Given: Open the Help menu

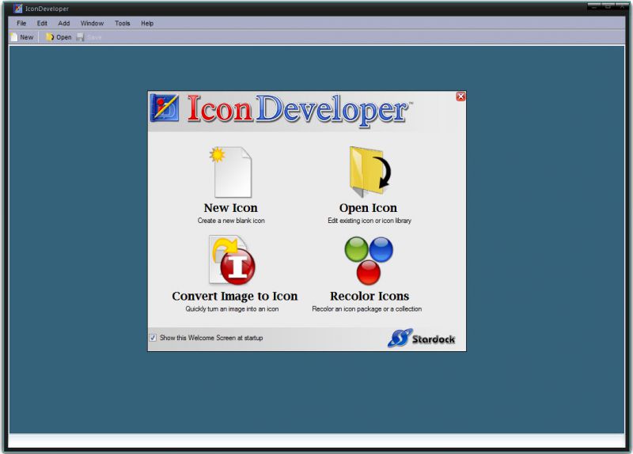Looking at the screenshot, I should (147, 23).
